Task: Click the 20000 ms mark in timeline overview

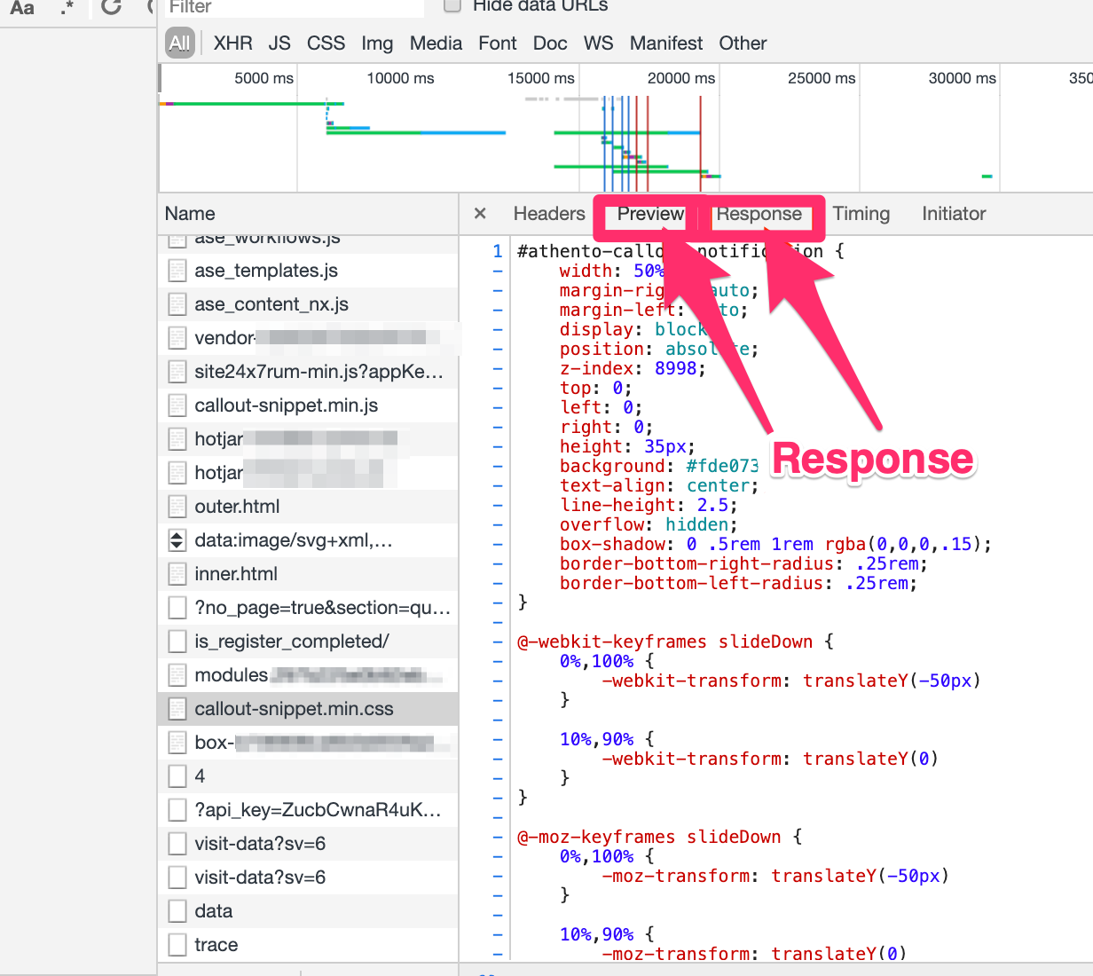Action: coord(680,78)
